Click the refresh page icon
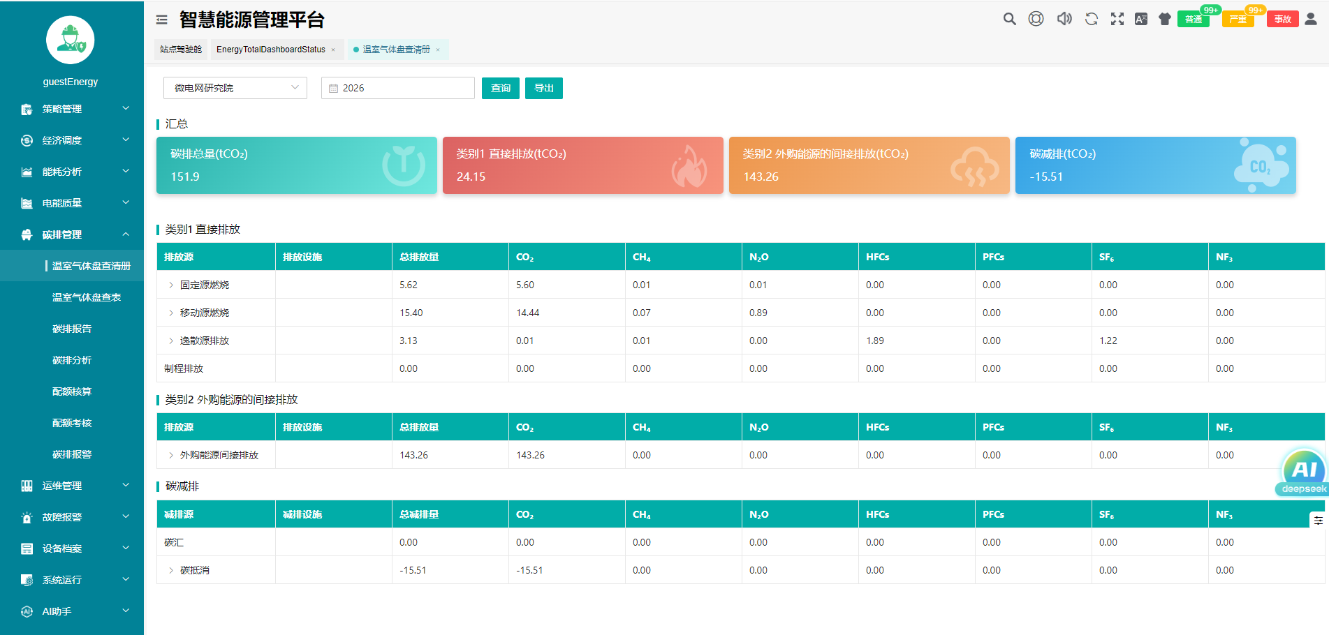The height and width of the screenshot is (635, 1329). (x=1091, y=20)
